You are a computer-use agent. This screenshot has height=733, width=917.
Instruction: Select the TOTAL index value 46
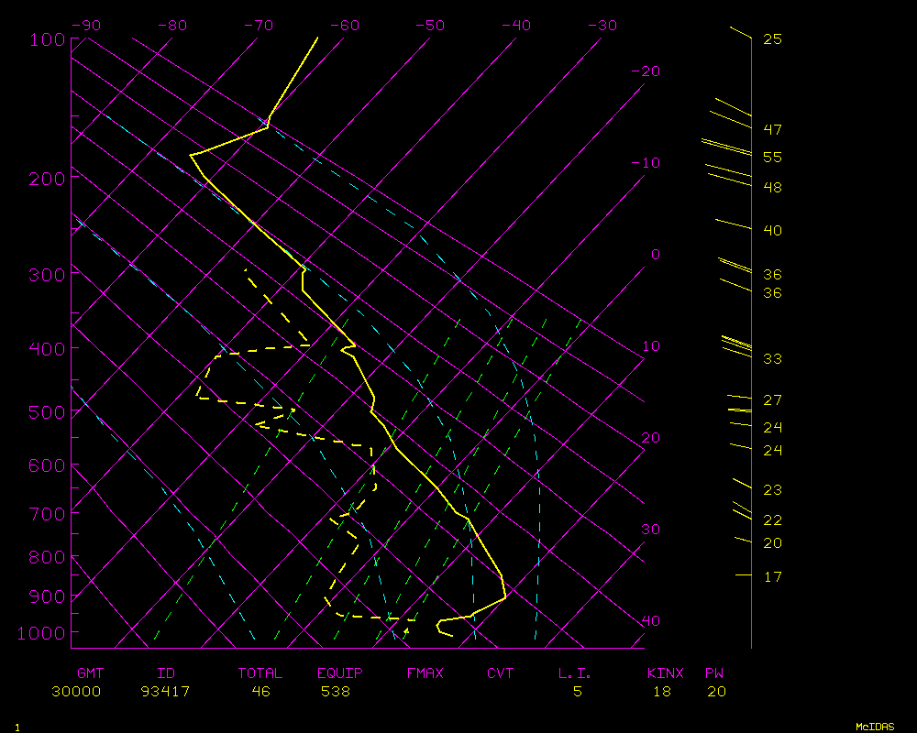point(260,692)
